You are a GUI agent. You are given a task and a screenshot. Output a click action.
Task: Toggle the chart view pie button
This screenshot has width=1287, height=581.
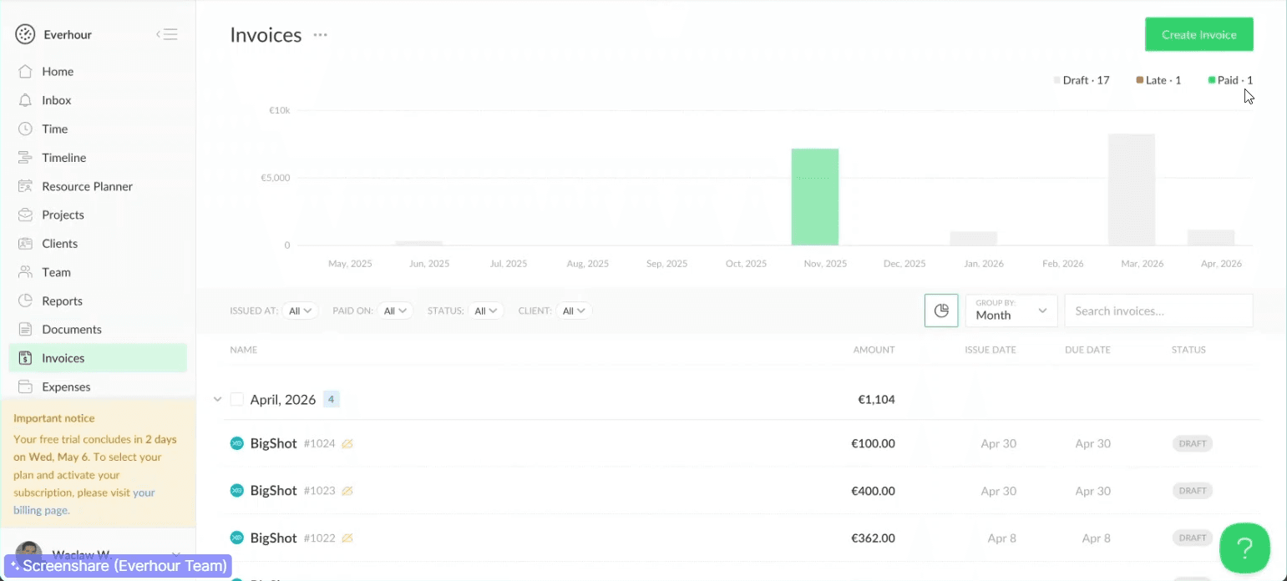[x=941, y=311]
